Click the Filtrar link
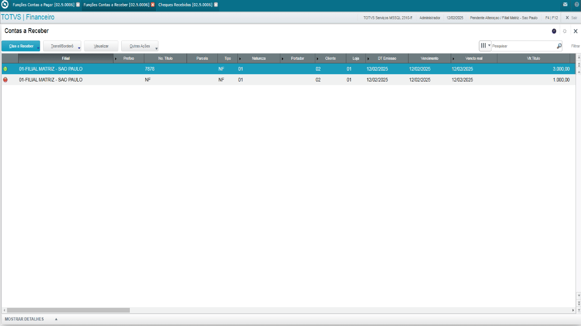The width and height of the screenshot is (581, 326). (x=576, y=46)
